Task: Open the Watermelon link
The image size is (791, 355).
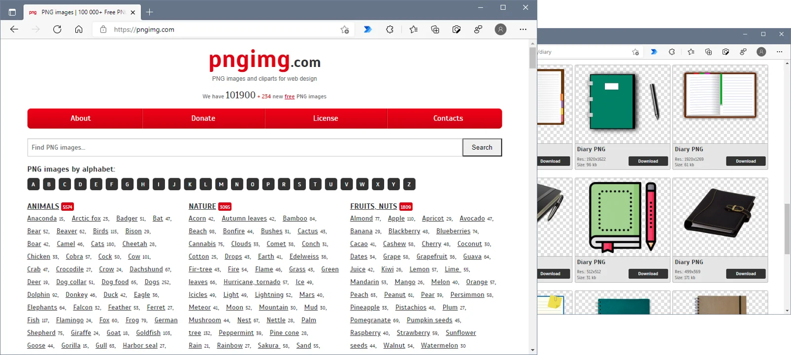Action: pyautogui.click(x=439, y=346)
